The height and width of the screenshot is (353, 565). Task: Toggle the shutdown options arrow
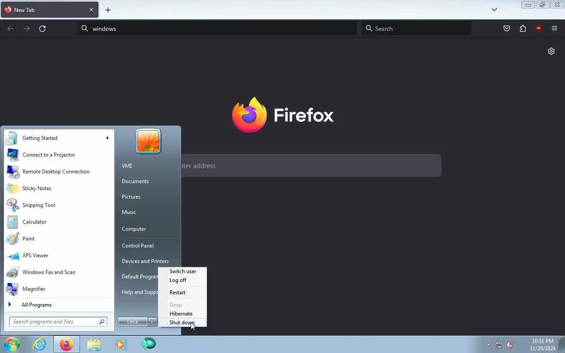tap(152, 322)
